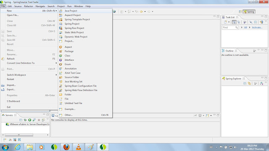Image resolution: width=269 pixels, height=151 pixels.
Task: Open Firefox from the taskbar
Action: coord(66,147)
